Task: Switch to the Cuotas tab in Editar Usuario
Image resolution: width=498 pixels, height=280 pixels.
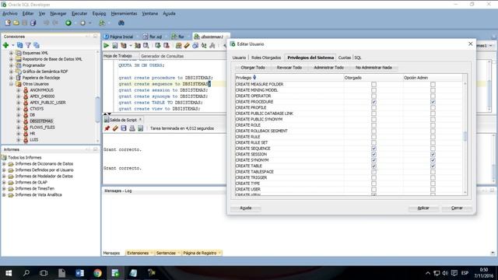Action: click(x=344, y=58)
